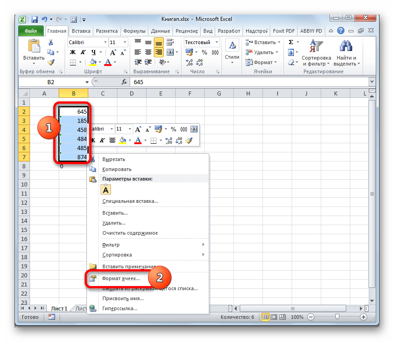Image resolution: width=394 pixels, height=342 pixels.
Task: Click the save icon in quick access toolbar
Action: (x=35, y=20)
